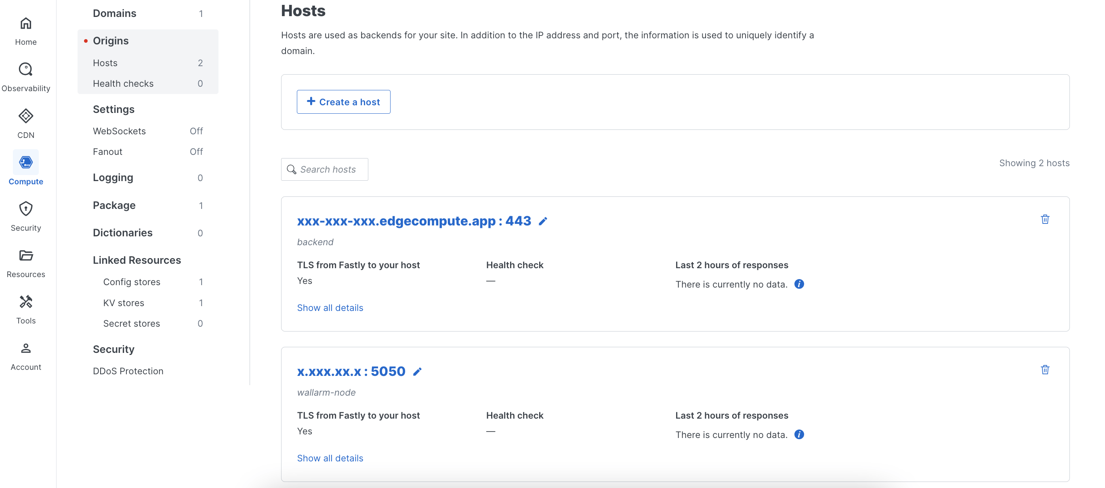Open the Home section icon
This screenshot has width=1105, height=488.
click(26, 23)
